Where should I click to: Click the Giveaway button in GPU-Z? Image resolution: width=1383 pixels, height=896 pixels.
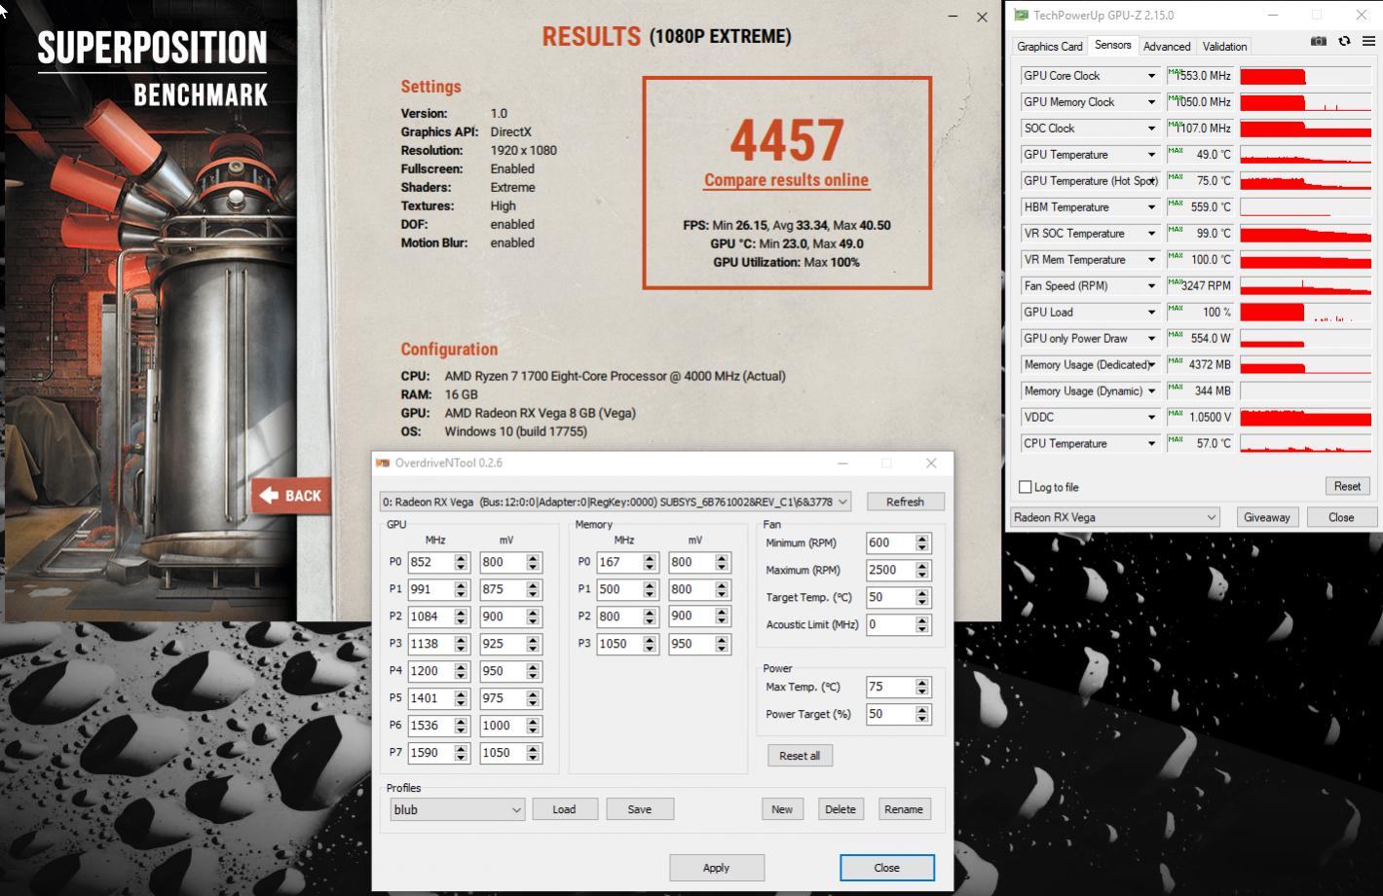pos(1266,517)
